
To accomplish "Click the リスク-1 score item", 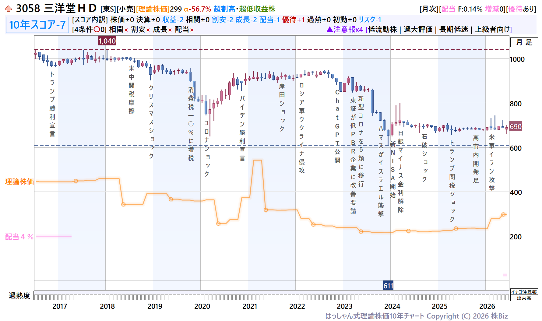I will tap(370, 20).
